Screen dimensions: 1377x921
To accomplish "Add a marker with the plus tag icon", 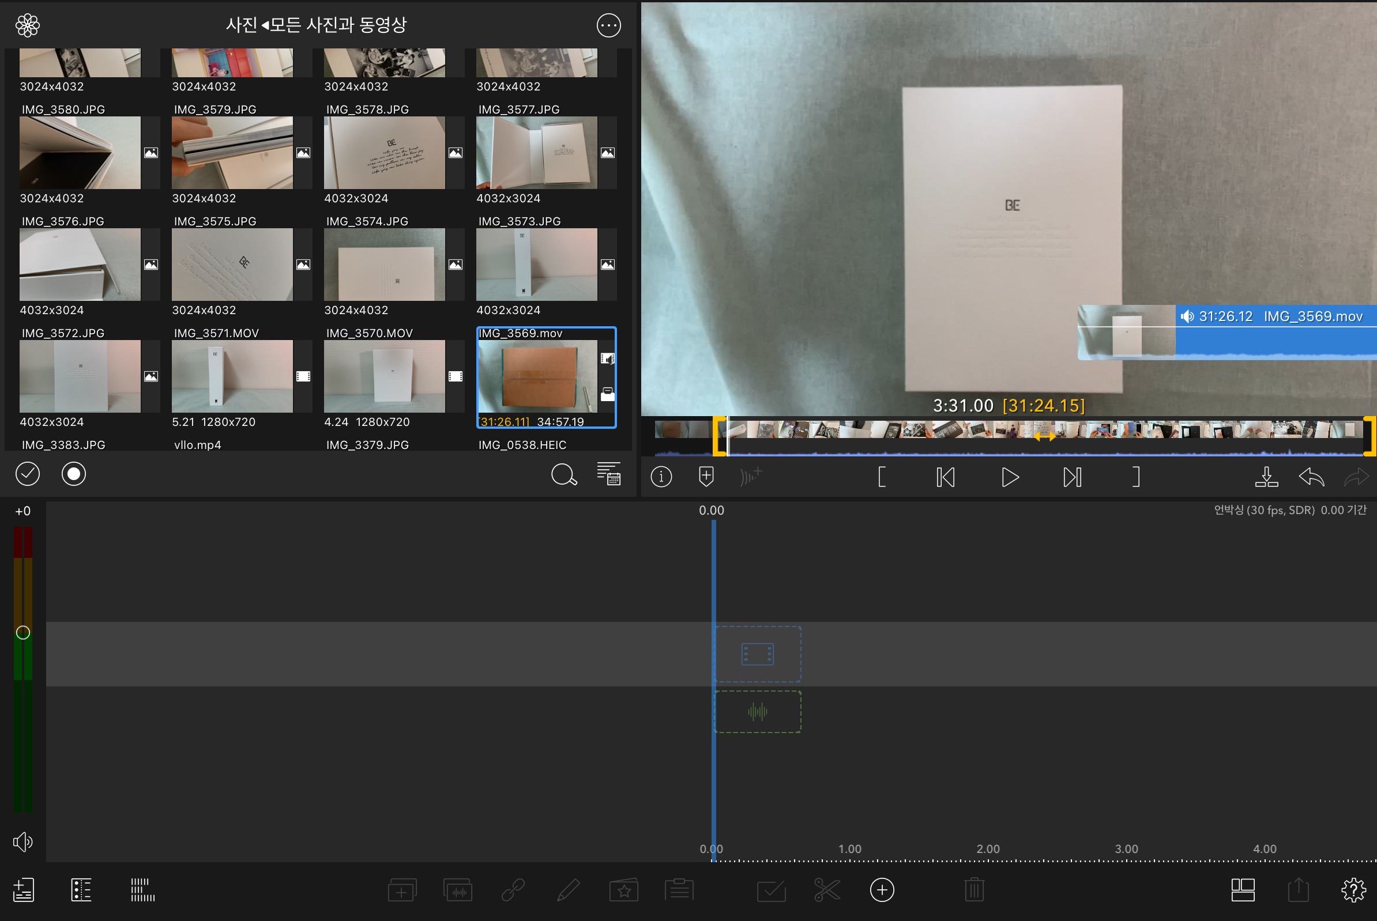I will (x=706, y=477).
